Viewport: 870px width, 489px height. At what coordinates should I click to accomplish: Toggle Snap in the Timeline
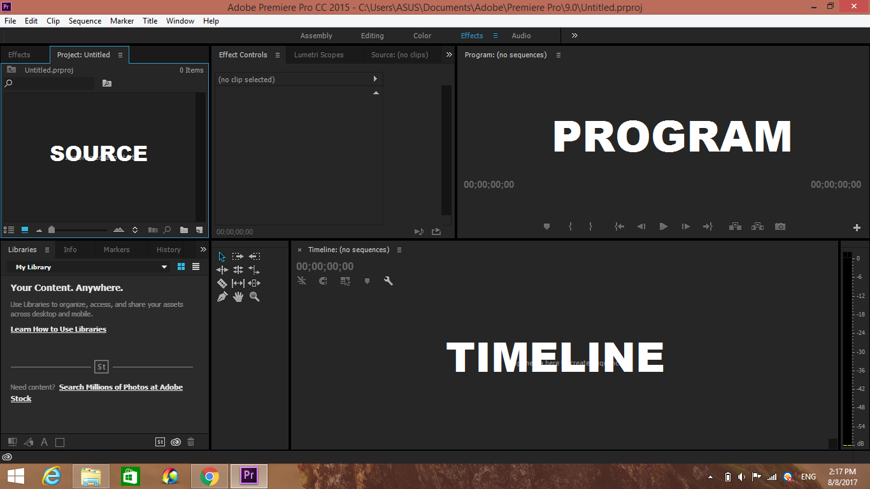(x=323, y=281)
